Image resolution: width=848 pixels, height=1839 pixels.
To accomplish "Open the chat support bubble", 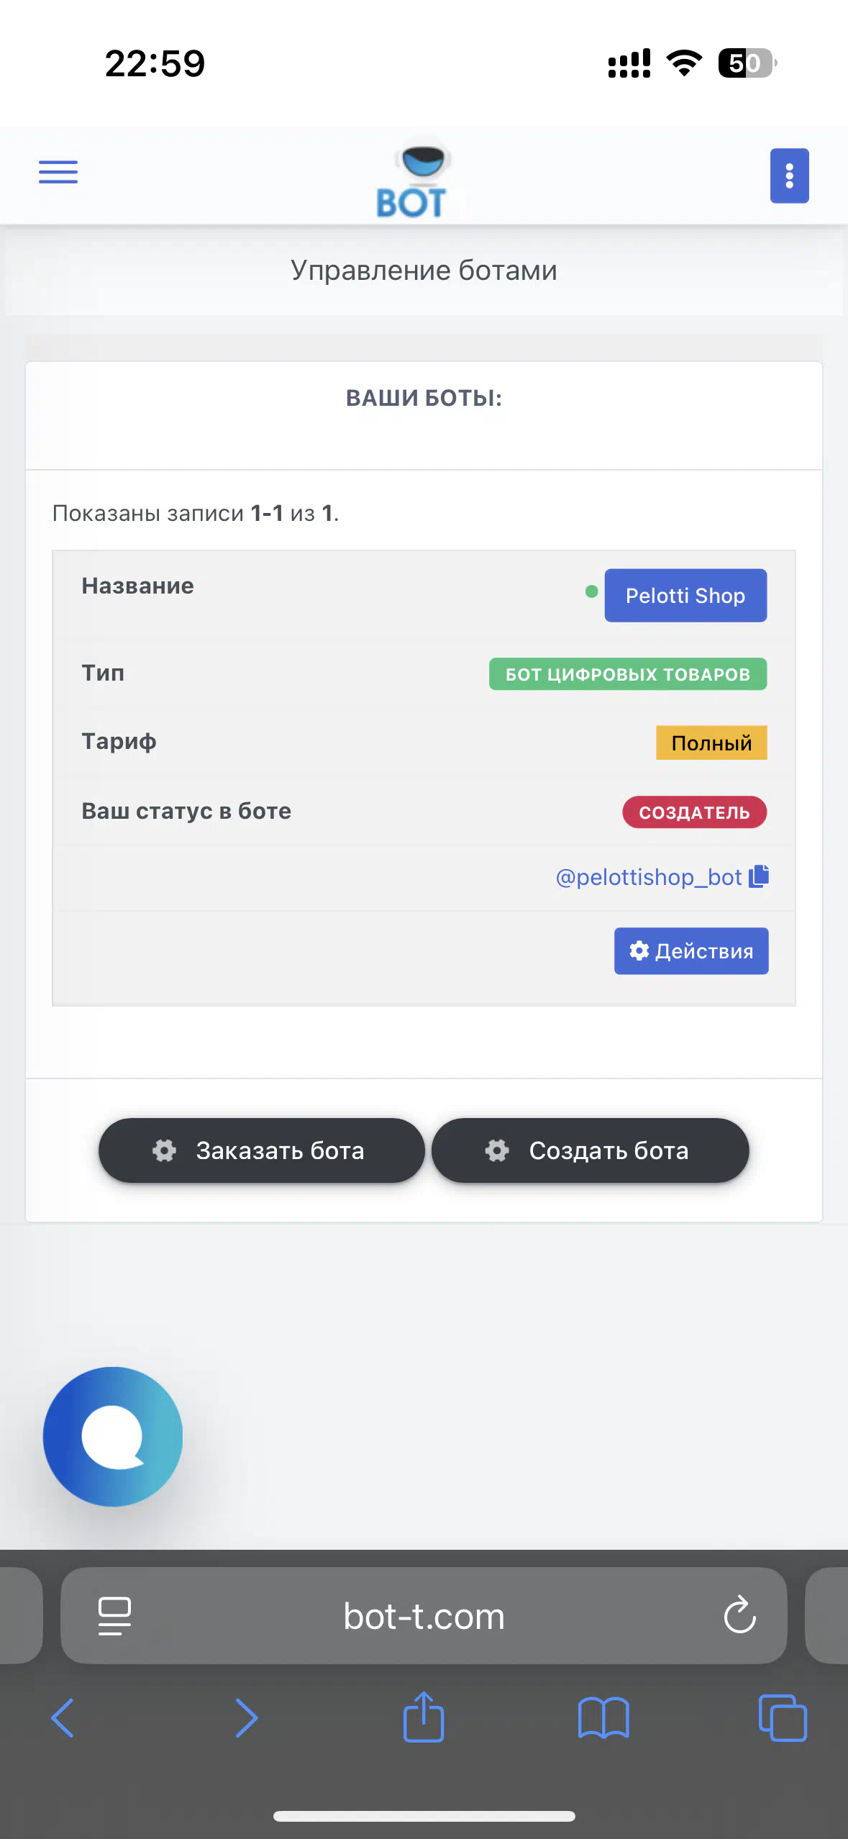I will [113, 1436].
